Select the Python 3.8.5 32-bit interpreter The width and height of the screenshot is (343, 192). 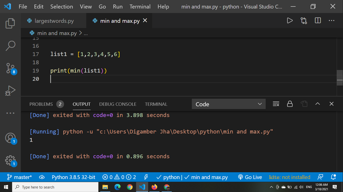pos(73,177)
